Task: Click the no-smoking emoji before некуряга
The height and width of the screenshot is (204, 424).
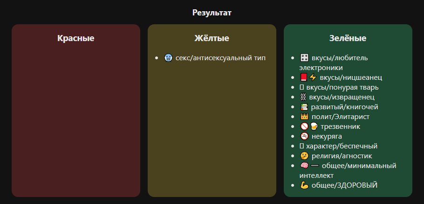Action: (304, 136)
